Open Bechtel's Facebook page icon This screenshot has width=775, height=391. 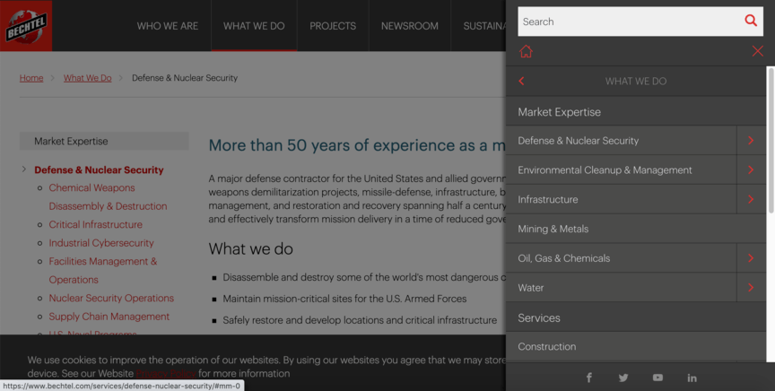589,378
